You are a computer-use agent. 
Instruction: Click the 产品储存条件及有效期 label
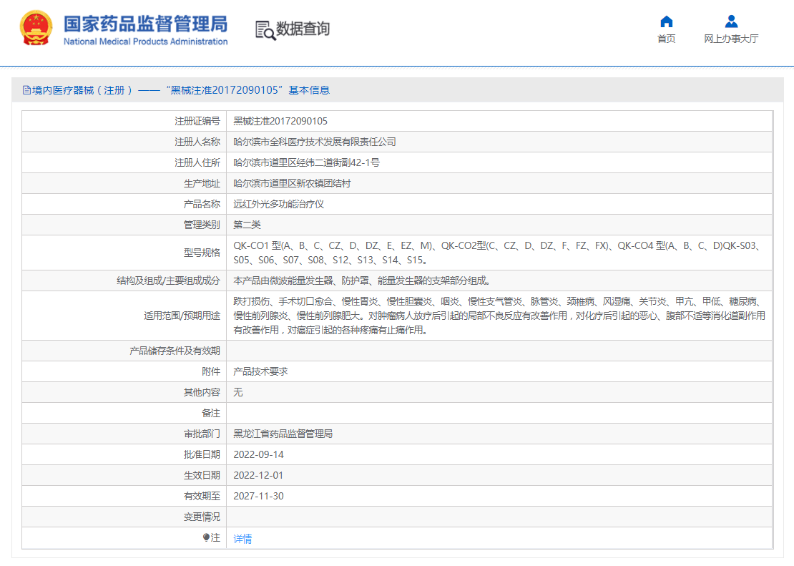(x=175, y=351)
